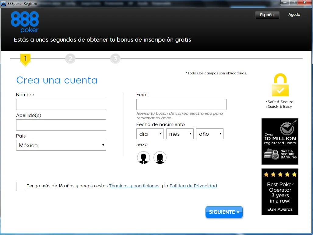Open the País dropdown showing México
313x235 pixels.
point(61,145)
